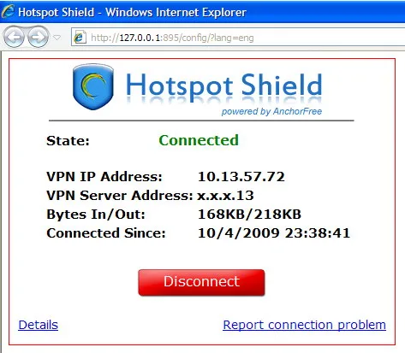Viewport: 405px width, 353px height.
Task: Click the Bytes In/Out value 168KB/218KB
Action: coord(249,215)
